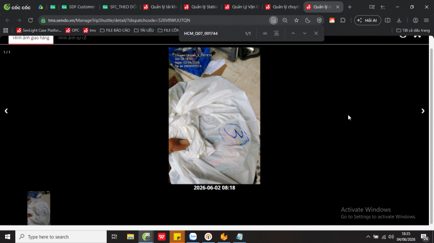
Task: Open WPS Office from taskbar
Action: click(162, 237)
